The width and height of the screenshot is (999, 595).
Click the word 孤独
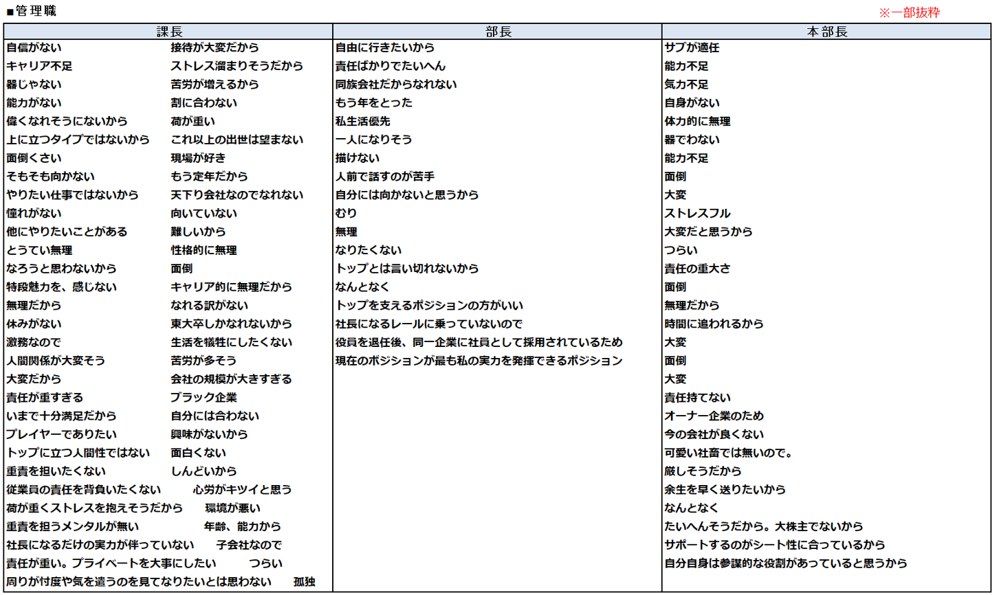pos(304,581)
